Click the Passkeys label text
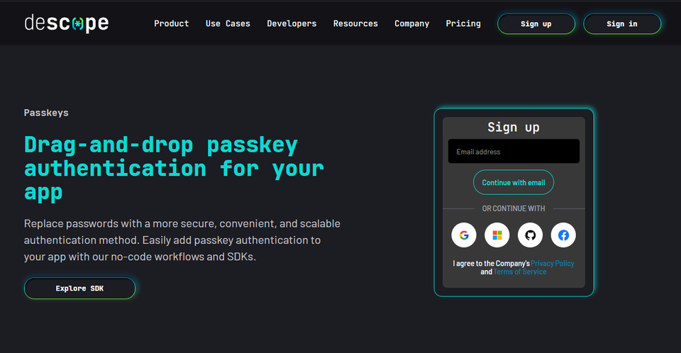This screenshot has width=681, height=353. 46,113
